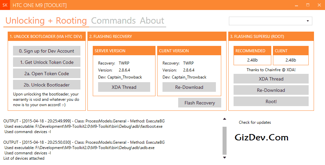Click the RECOMMENDED 2.48b version value
325x165 pixels.
pos(252,60)
